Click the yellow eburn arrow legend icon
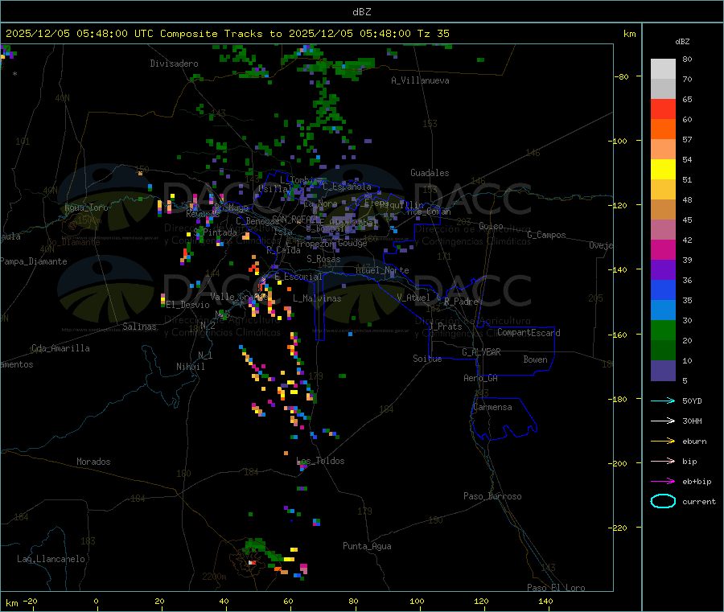This screenshot has width=724, height=612. (663, 442)
